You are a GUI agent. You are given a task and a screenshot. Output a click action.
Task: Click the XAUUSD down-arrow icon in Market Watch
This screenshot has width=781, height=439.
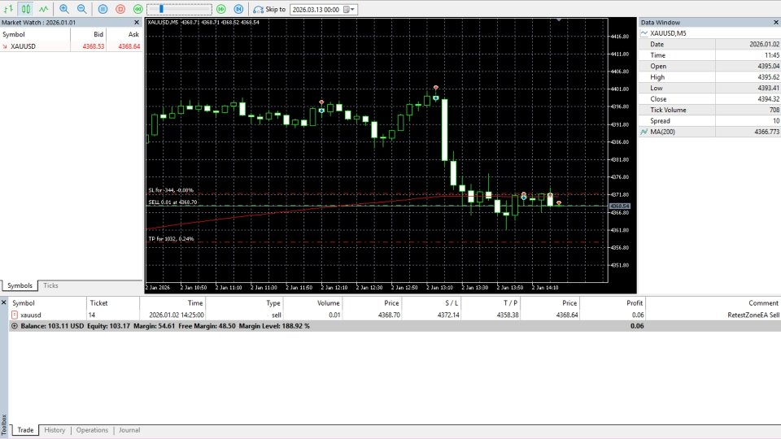pyautogui.click(x=5, y=46)
